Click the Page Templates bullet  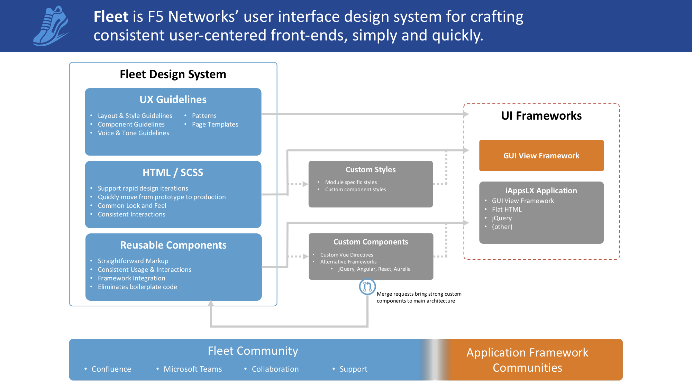[215, 124]
